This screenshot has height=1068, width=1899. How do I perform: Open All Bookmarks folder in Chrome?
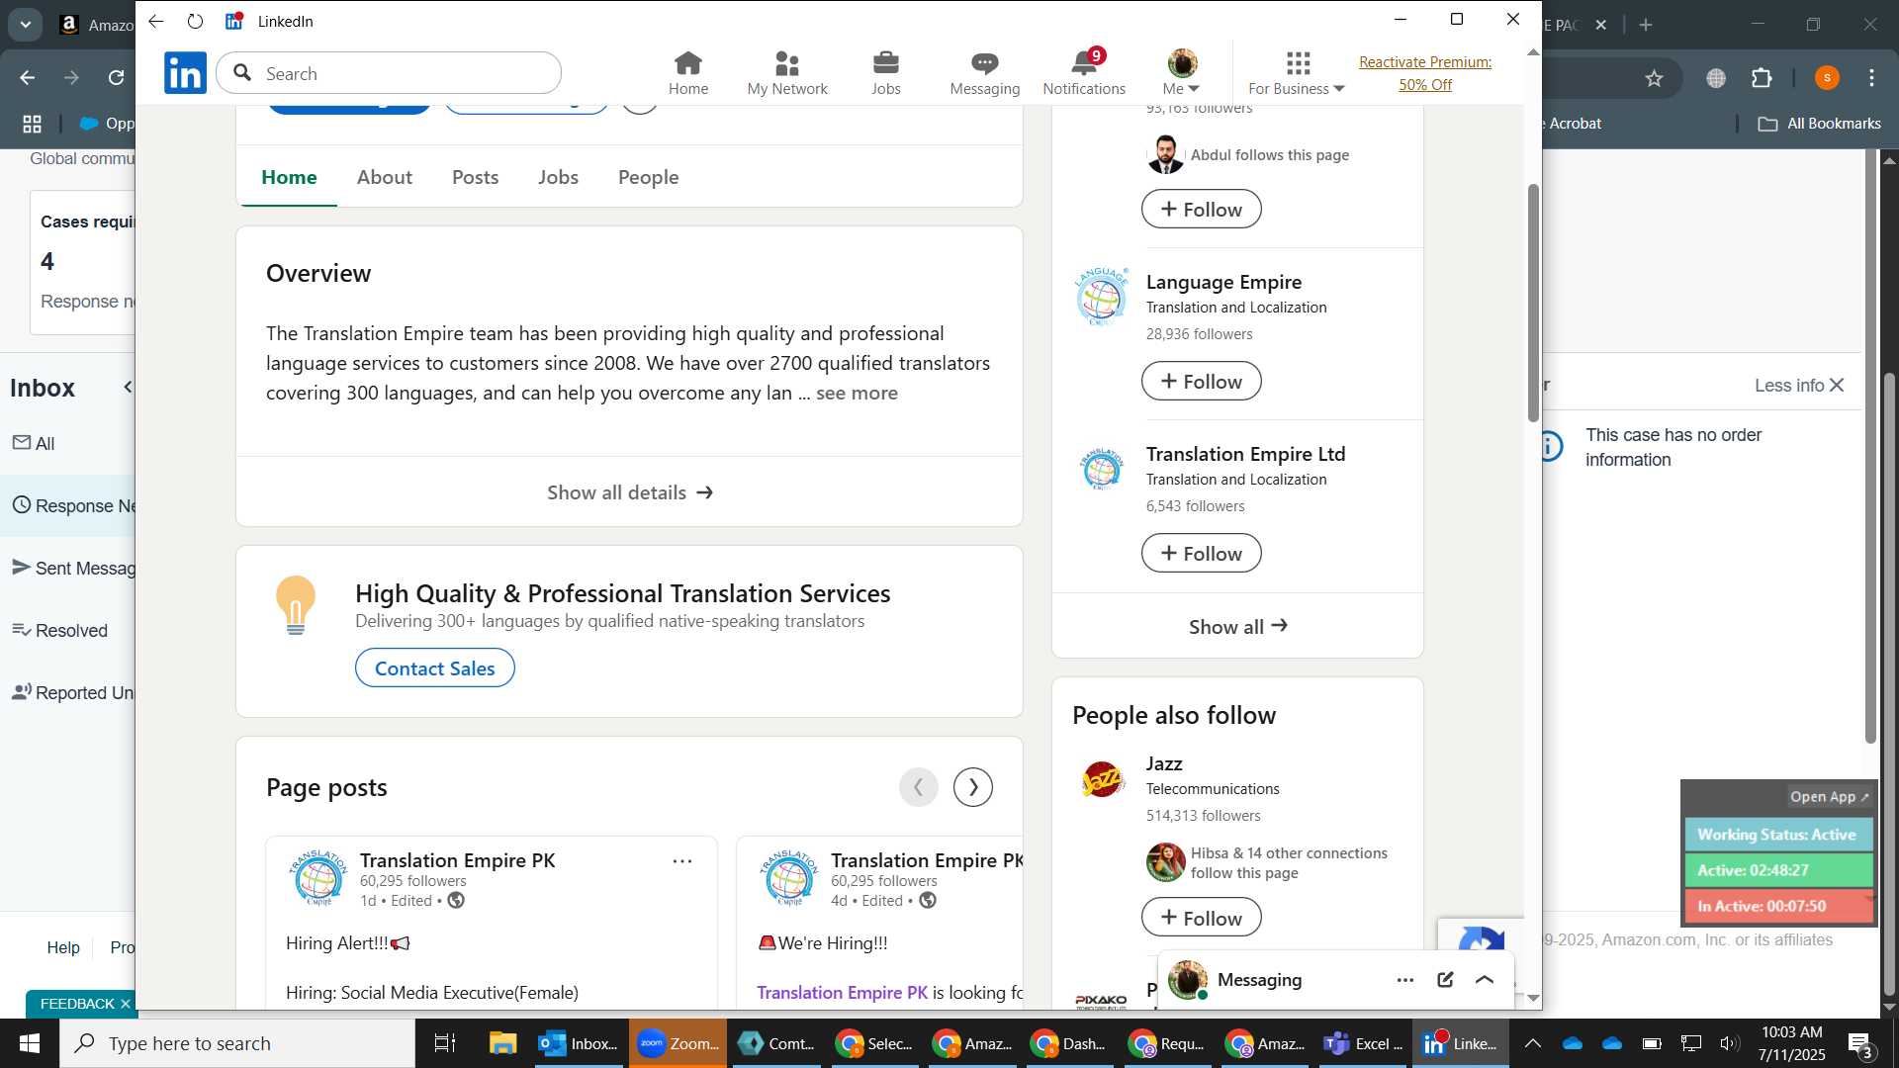1820,124
